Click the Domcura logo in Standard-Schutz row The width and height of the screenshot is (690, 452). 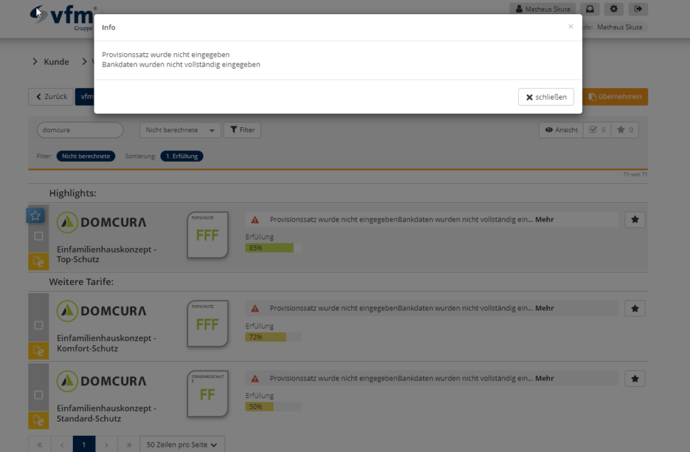click(x=101, y=381)
